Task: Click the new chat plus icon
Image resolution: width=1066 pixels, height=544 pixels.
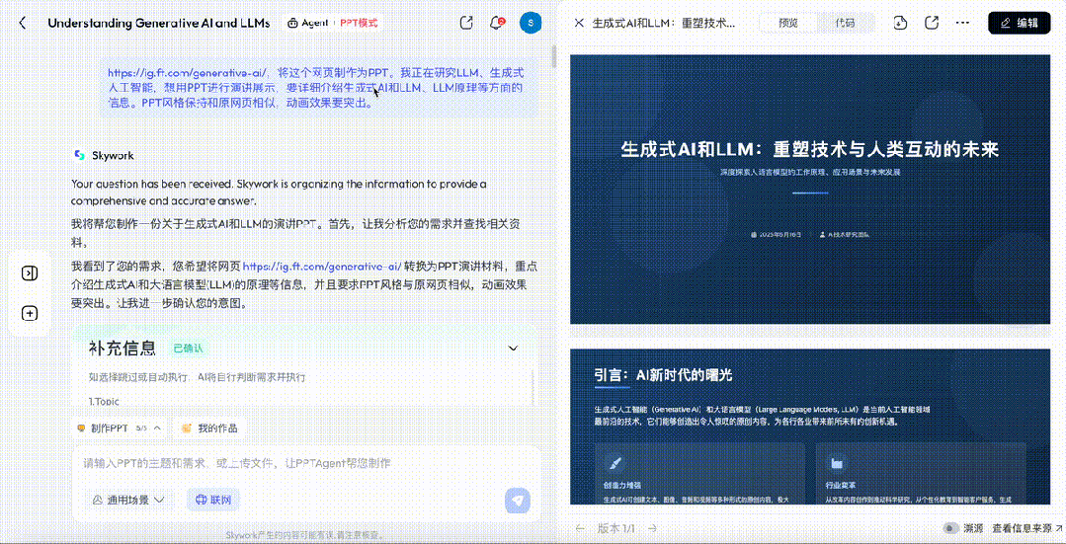Action: click(30, 313)
